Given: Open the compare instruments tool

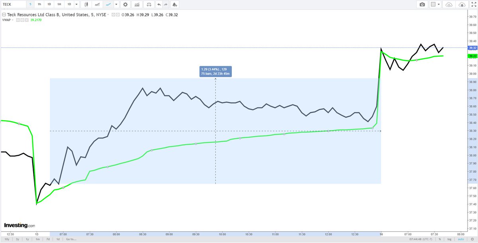Looking at the screenshot, I should coord(148,5).
